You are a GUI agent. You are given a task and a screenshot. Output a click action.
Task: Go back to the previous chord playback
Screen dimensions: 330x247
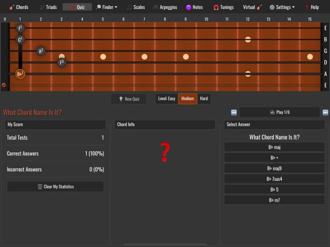(x=233, y=113)
